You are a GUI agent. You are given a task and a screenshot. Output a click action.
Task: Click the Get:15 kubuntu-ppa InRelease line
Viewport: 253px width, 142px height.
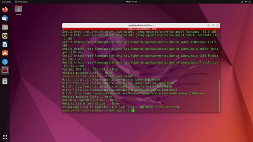[x=140, y=44]
